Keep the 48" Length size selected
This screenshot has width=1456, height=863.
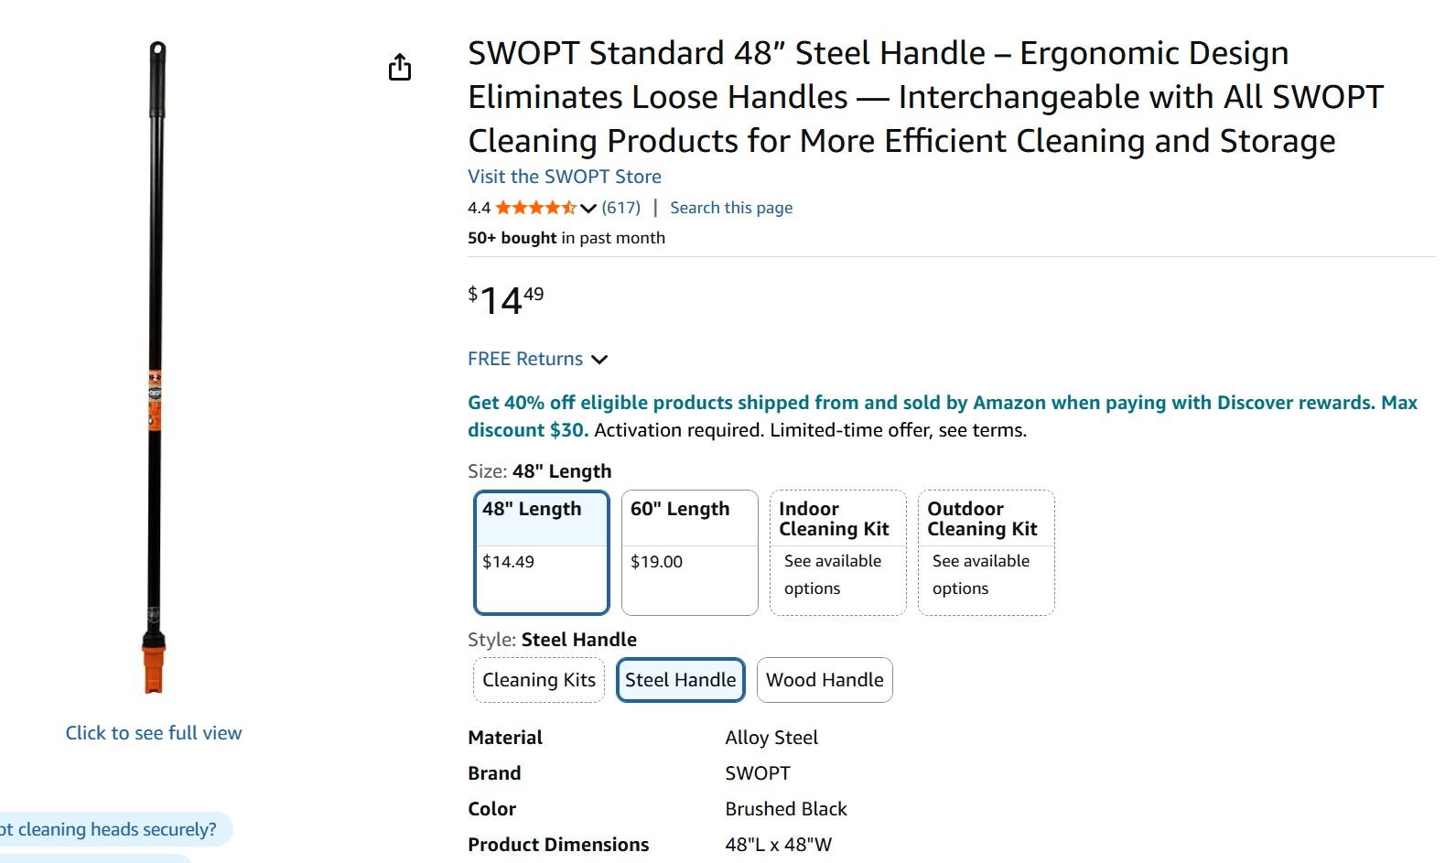pyautogui.click(x=540, y=550)
